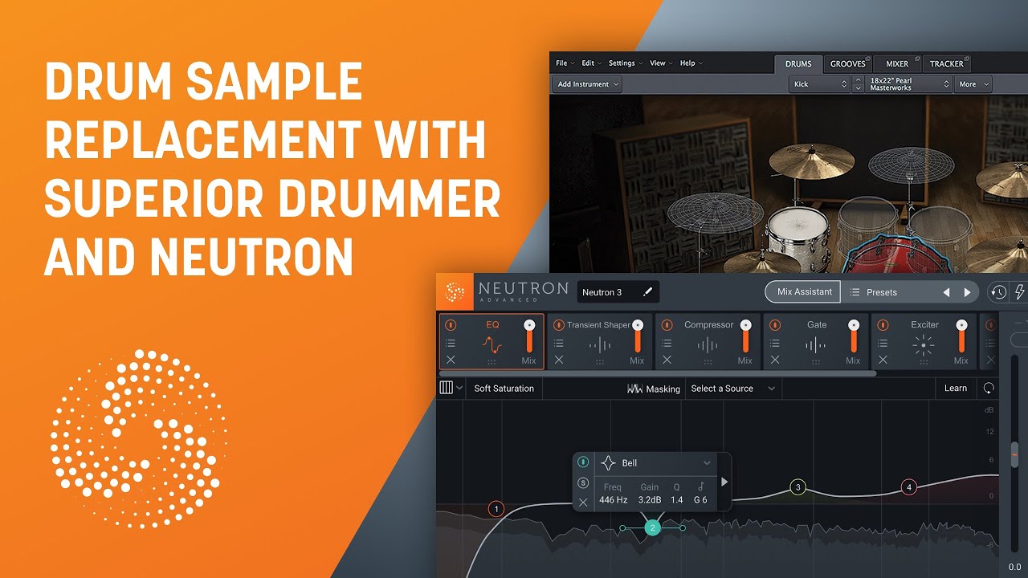Image resolution: width=1028 pixels, height=578 pixels.
Task: Step to previous drum with up arrow
Action: click(858, 80)
